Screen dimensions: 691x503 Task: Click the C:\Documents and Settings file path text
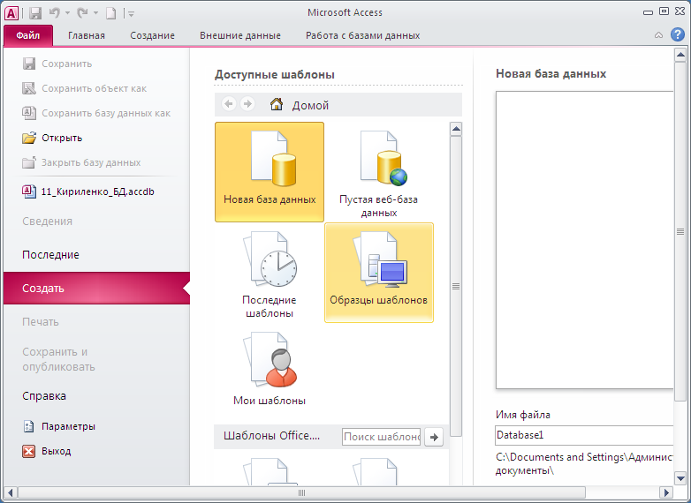tap(583, 463)
